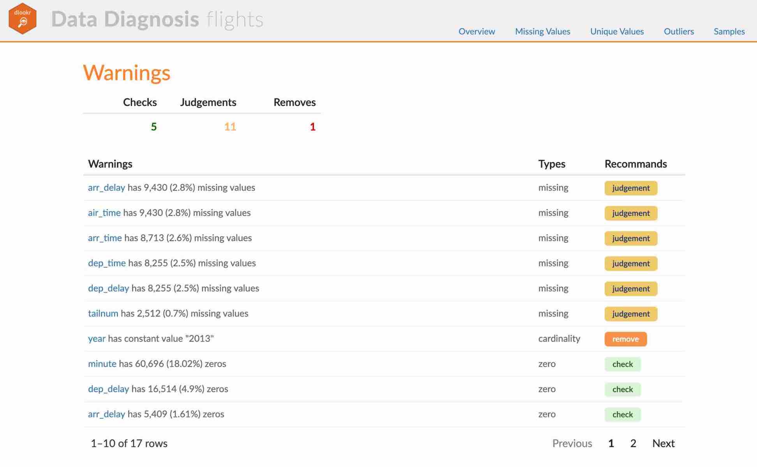Image resolution: width=757 pixels, height=467 pixels.
Task: Click the year constant value link
Action: pos(97,339)
